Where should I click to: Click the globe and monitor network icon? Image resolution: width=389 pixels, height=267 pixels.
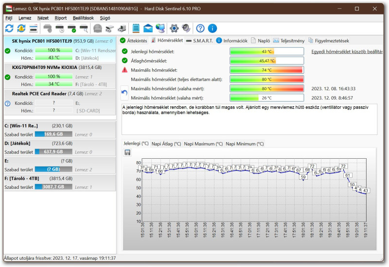(160, 29)
